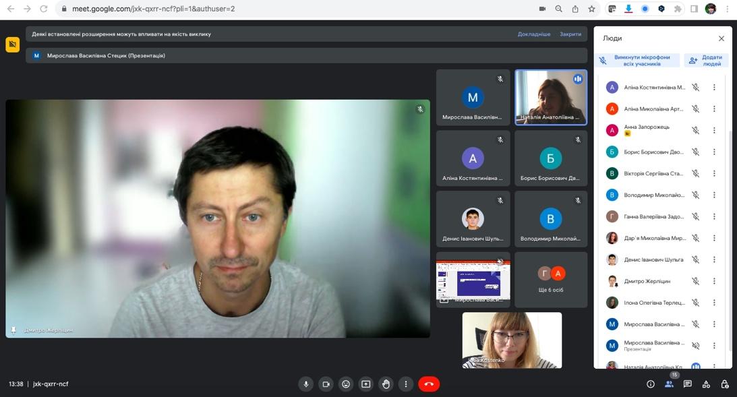Click the red end call button

point(429,384)
